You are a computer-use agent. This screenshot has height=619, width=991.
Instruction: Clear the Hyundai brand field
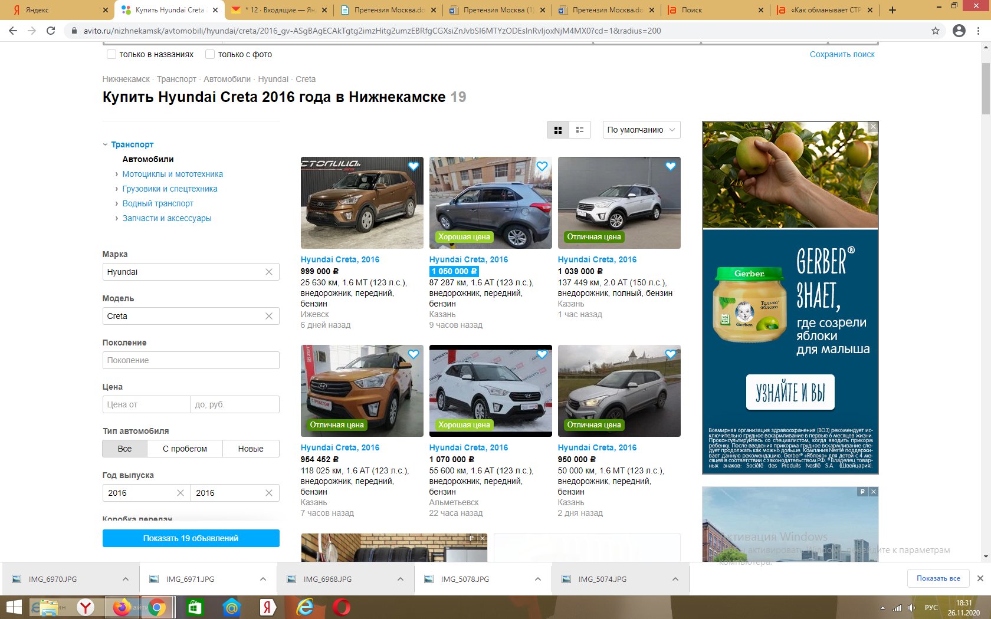(x=269, y=272)
